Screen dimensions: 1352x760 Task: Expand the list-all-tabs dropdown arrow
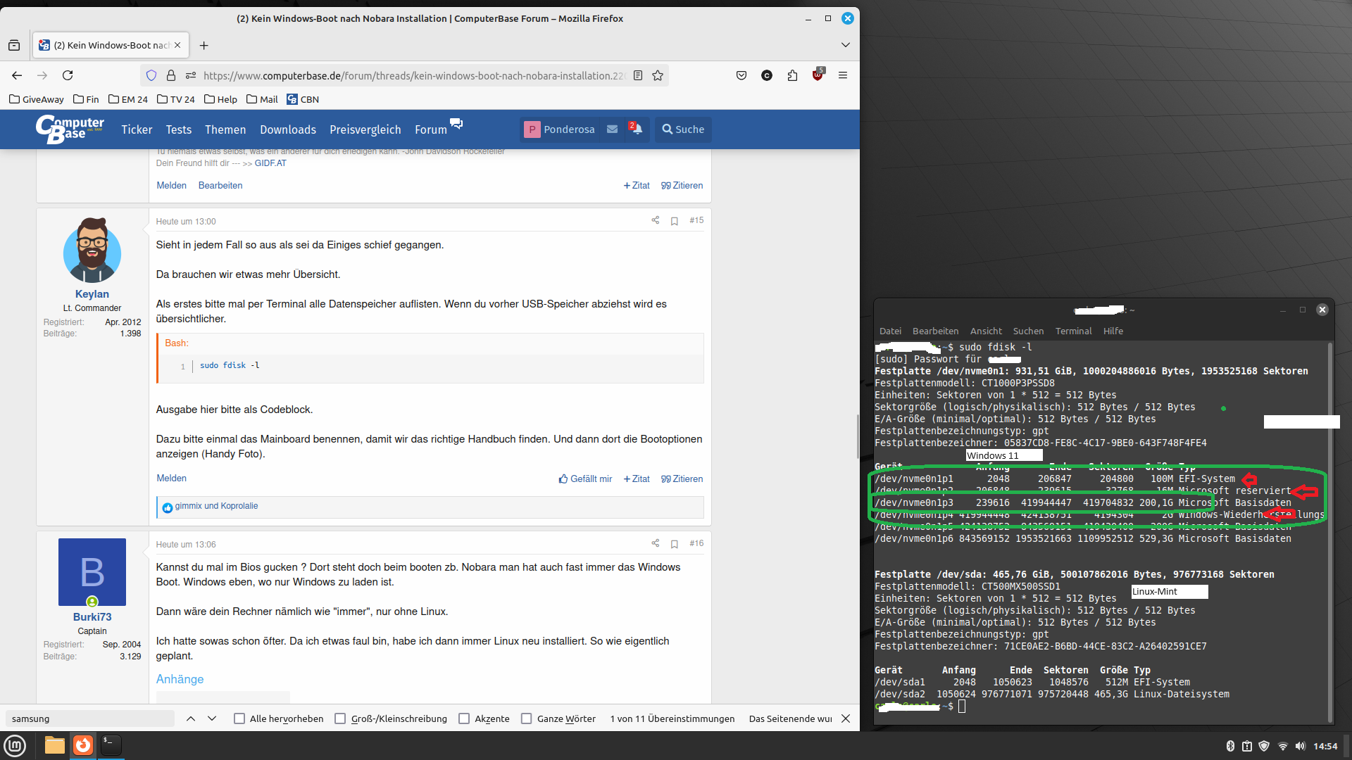(845, 45)
